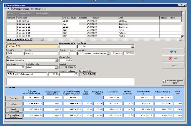This screenshot has height=126, width=191.
Task: Switch to Kút fajlagos költségei tab
Action: 20,9
